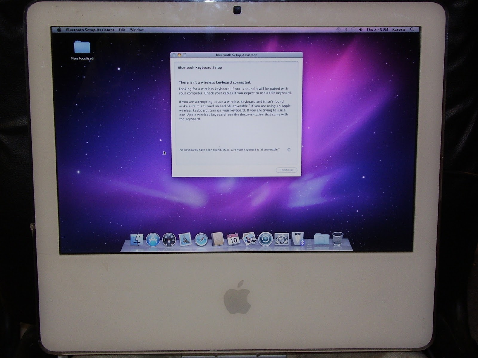Click the volume speaker icon in menu bar

click(x=361, y=30)
